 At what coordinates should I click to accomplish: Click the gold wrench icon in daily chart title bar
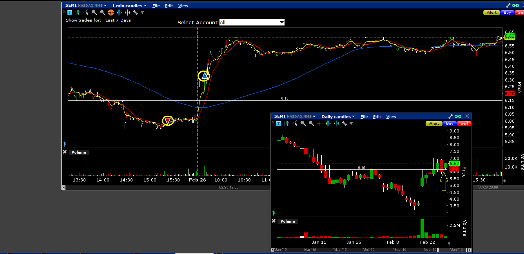[450, 116]
